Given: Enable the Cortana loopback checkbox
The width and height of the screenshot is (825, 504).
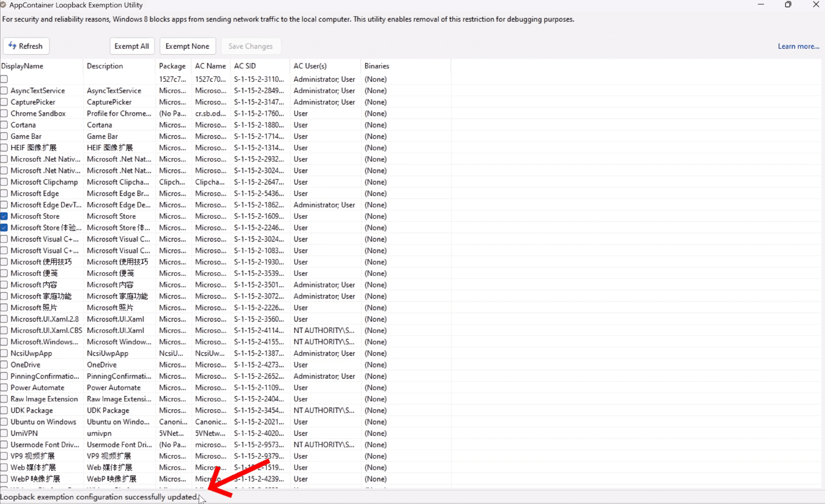Looking at the screenshot, I should point(4,125).
